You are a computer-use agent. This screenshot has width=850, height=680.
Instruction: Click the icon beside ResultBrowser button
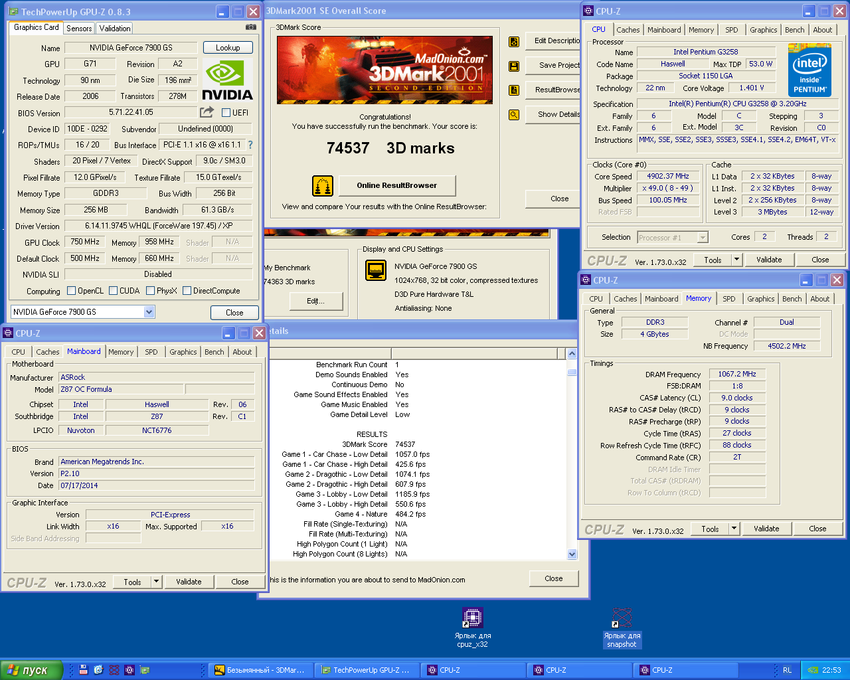[514, 90]
